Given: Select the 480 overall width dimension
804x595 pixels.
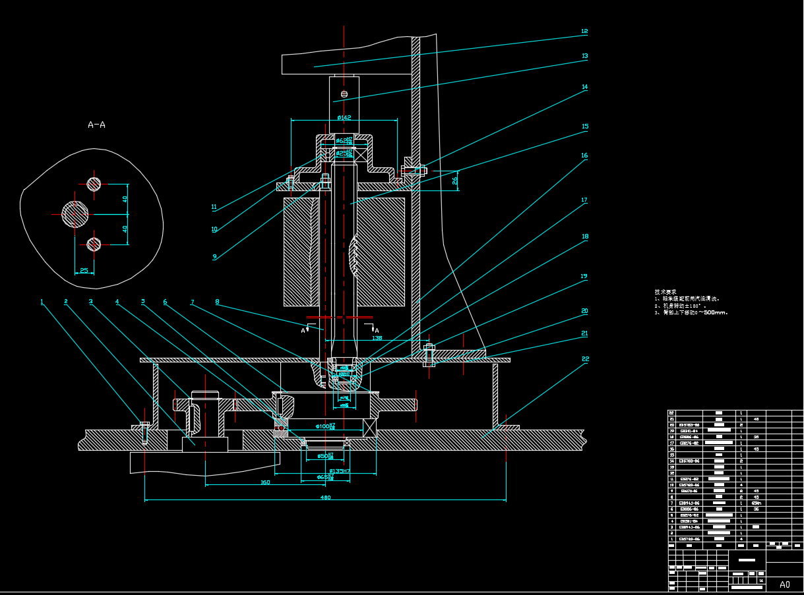Looking at the screenshot, I should coord(325,497).
